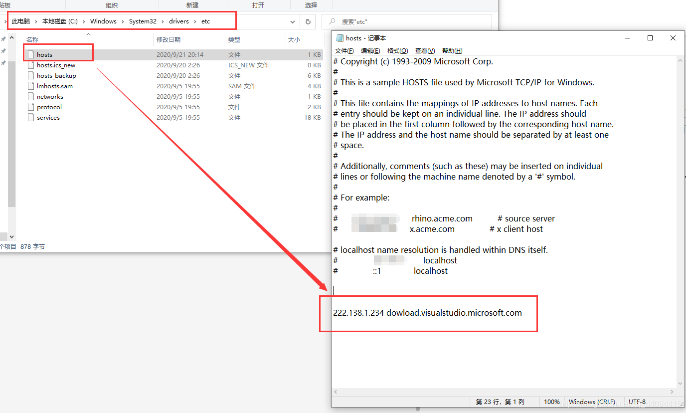Close the hosts Notepad window
This screenshot has width=686, height=413.
tap(673, 38)
